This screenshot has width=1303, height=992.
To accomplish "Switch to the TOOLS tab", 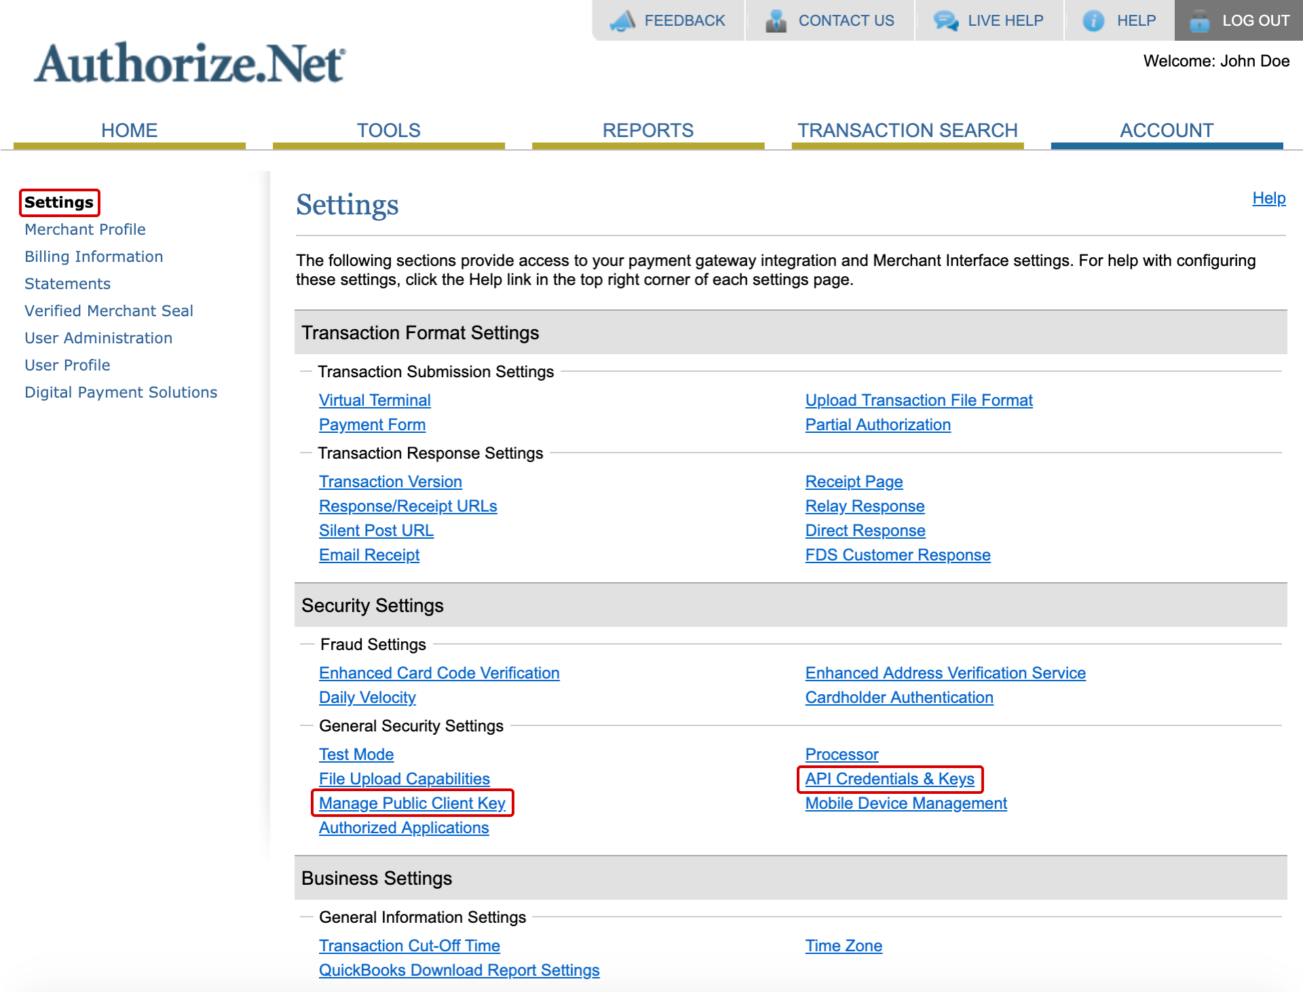I will pos(389,130).
